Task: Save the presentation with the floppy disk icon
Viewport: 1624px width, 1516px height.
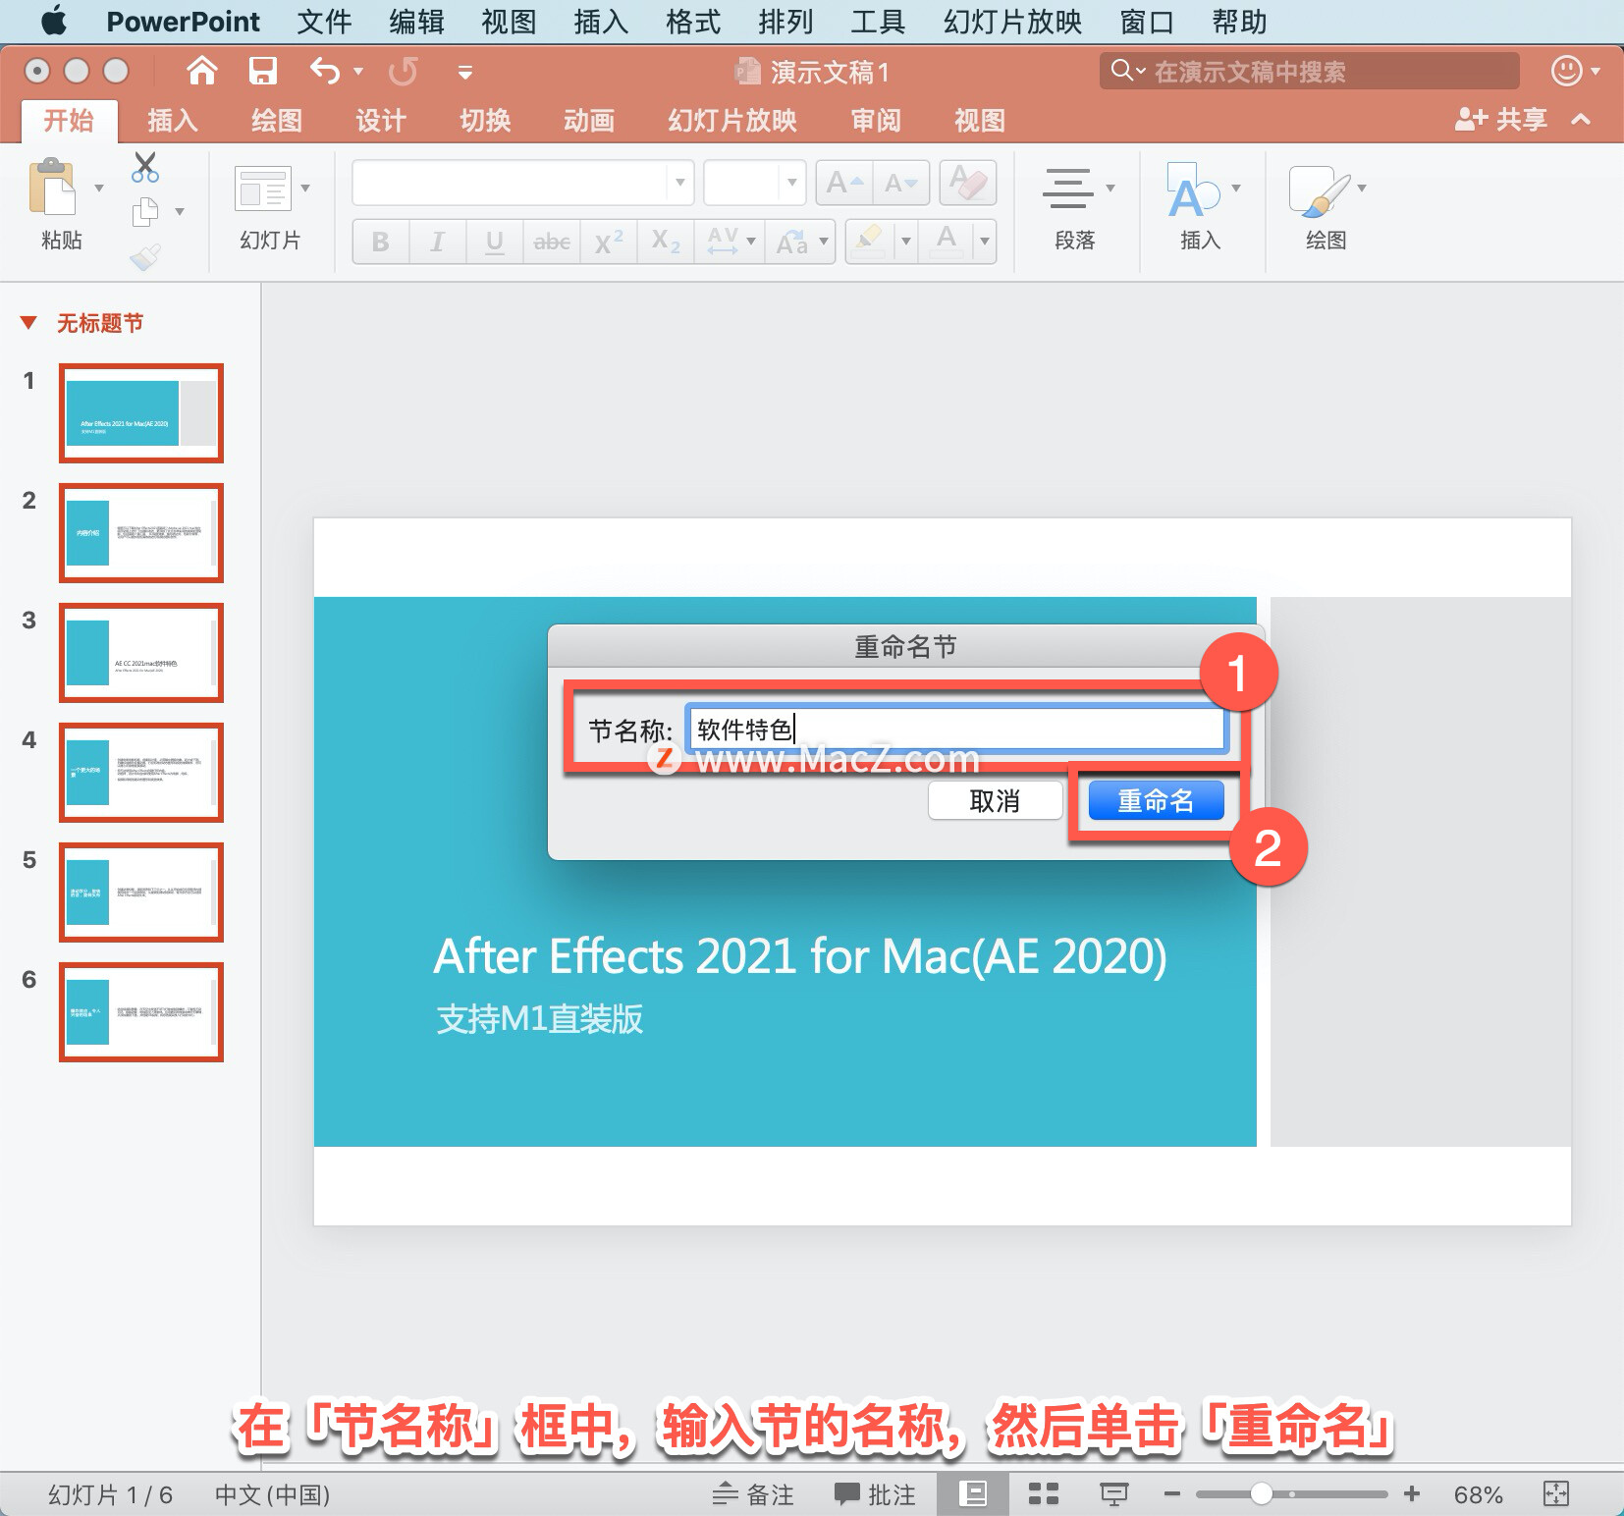Action: [262, 71]
